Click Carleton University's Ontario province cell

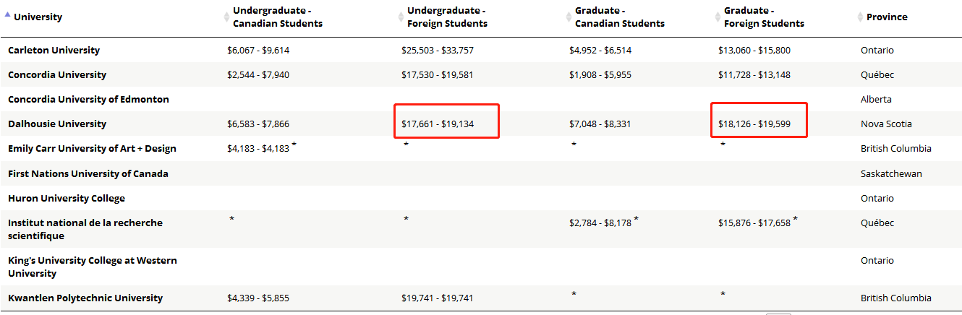[x=877, y=50]
